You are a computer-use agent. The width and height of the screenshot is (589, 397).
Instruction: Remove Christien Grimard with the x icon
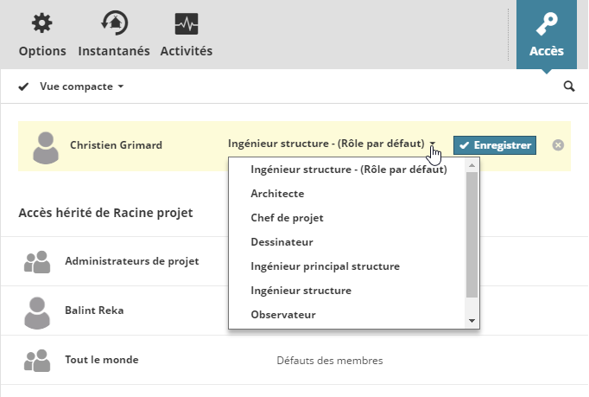(558, 145)
